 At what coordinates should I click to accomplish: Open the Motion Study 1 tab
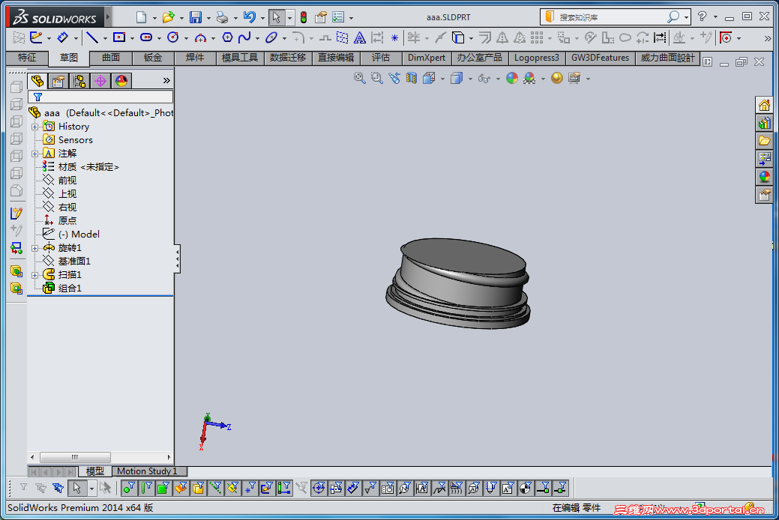(x=147, y=471)
